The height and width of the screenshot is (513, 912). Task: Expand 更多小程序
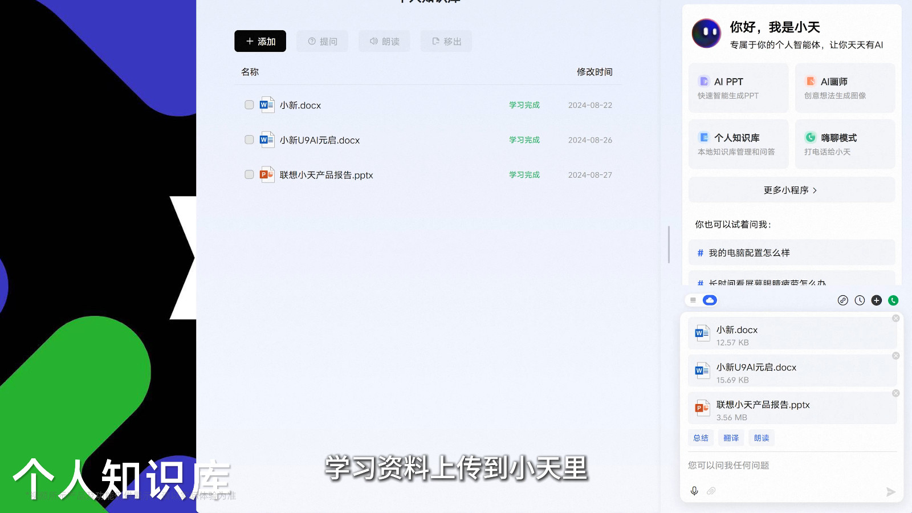point(792,190)
